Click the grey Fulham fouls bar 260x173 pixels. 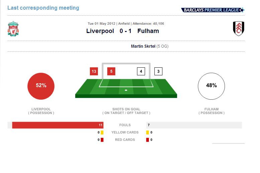(194, 125)
